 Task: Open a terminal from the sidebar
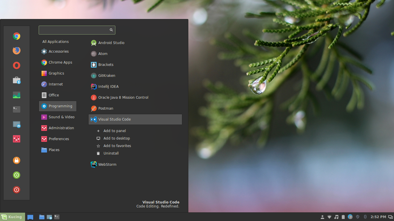point(16,109)
